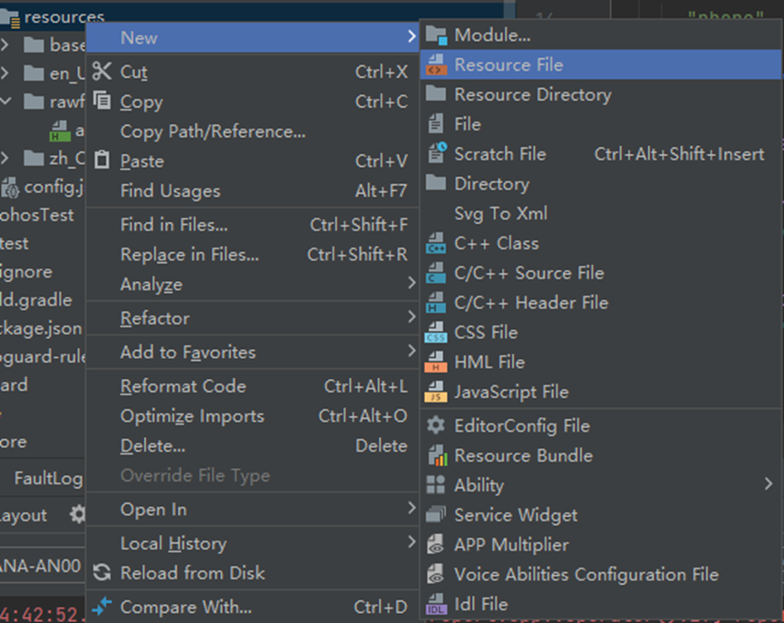Expand the Add to Favorites submenu arrow
The height and width of the screenshot is (623, 784).
(411, 351)
